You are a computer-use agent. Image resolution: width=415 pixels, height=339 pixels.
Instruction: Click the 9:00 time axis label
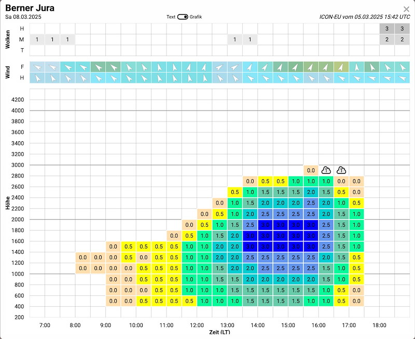106,325
